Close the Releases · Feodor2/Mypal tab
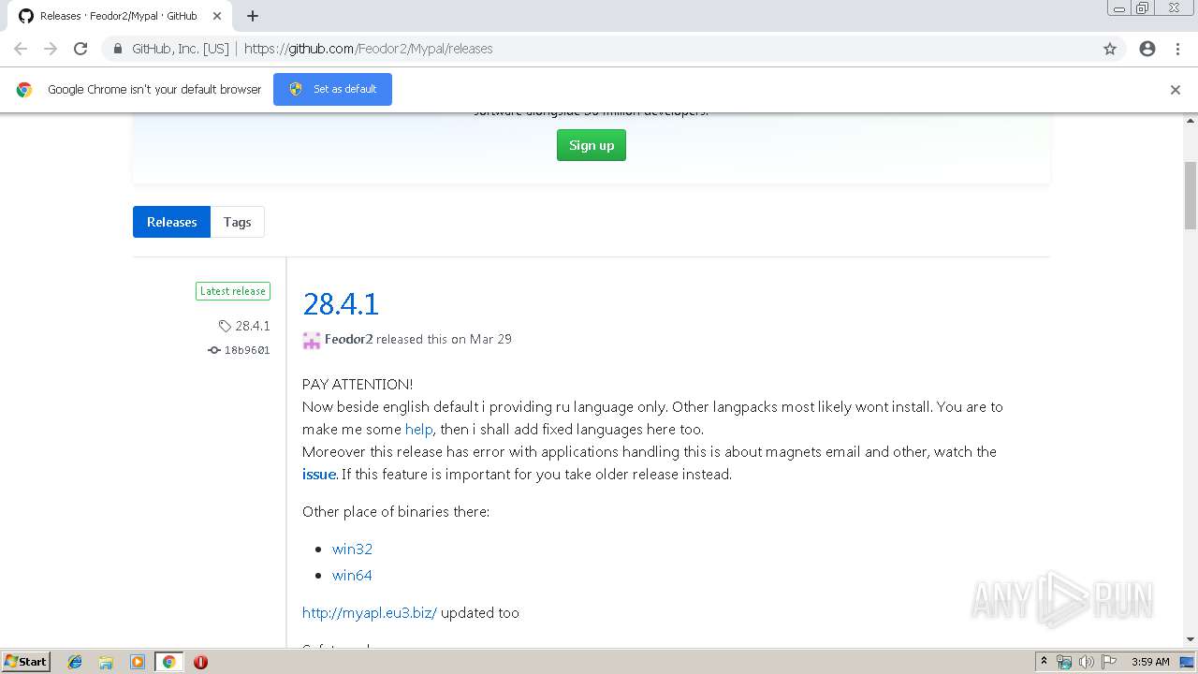 [x=217, y=16]
